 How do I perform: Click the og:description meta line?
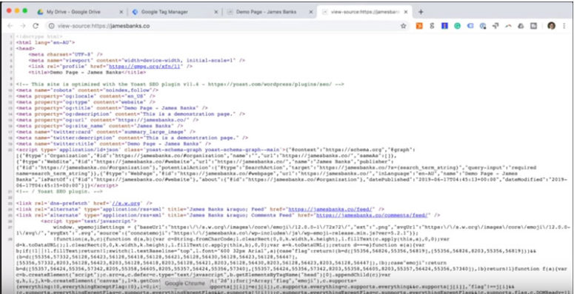pos(130,114)
